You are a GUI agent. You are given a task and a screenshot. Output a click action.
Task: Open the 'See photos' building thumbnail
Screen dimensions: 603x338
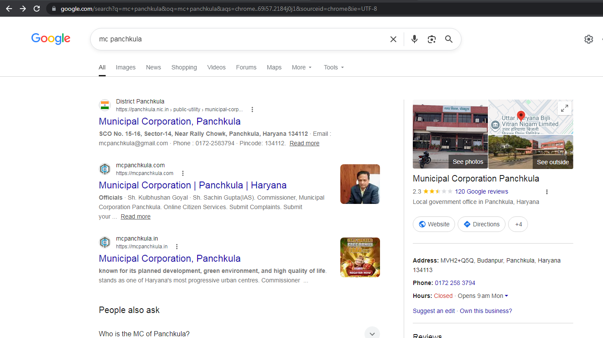(x=450, y=134)
